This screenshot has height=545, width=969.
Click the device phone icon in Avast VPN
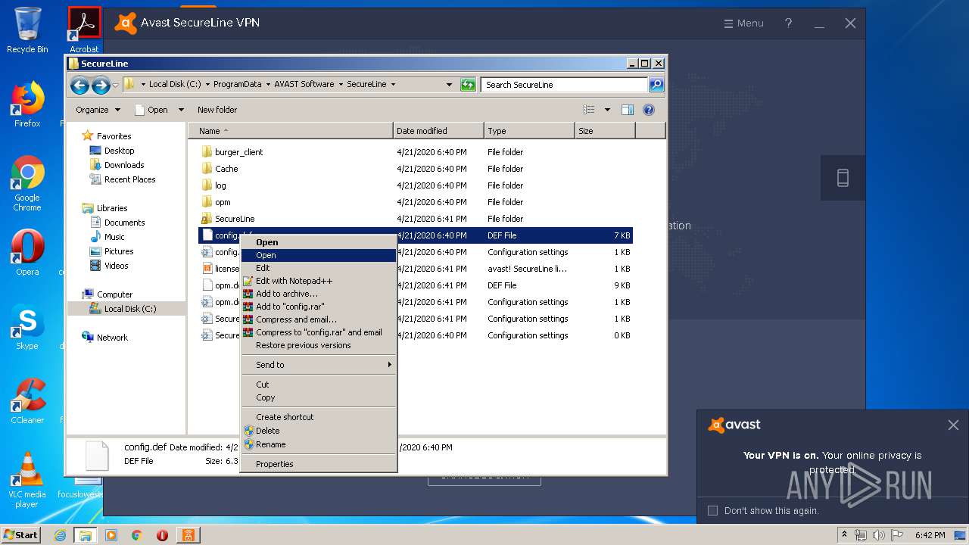[x=843, y=178]
